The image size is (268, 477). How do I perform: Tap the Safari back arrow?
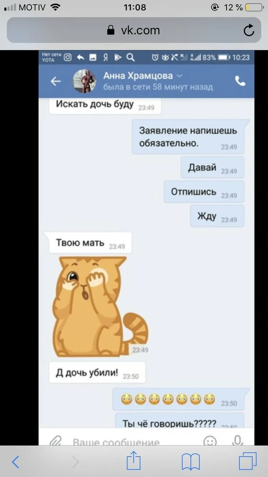[x=15, y=462]
